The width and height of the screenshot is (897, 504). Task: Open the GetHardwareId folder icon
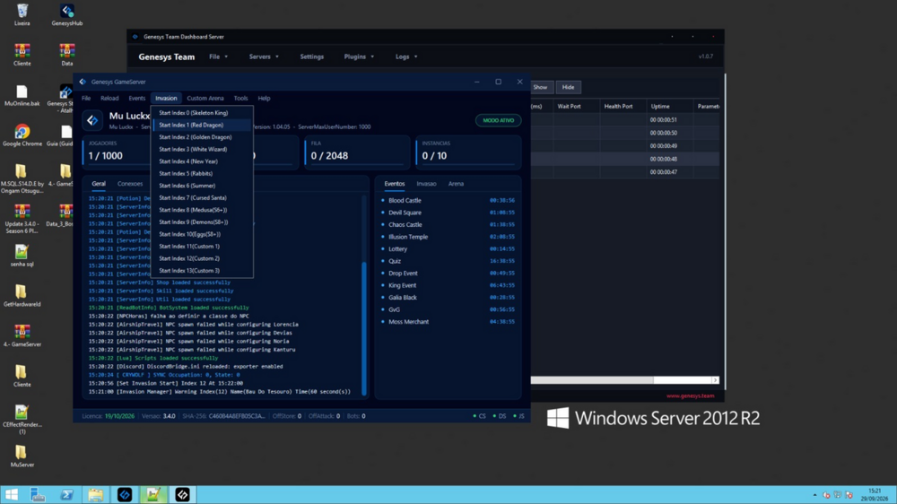pyautogui.click(x=22, y=296)
